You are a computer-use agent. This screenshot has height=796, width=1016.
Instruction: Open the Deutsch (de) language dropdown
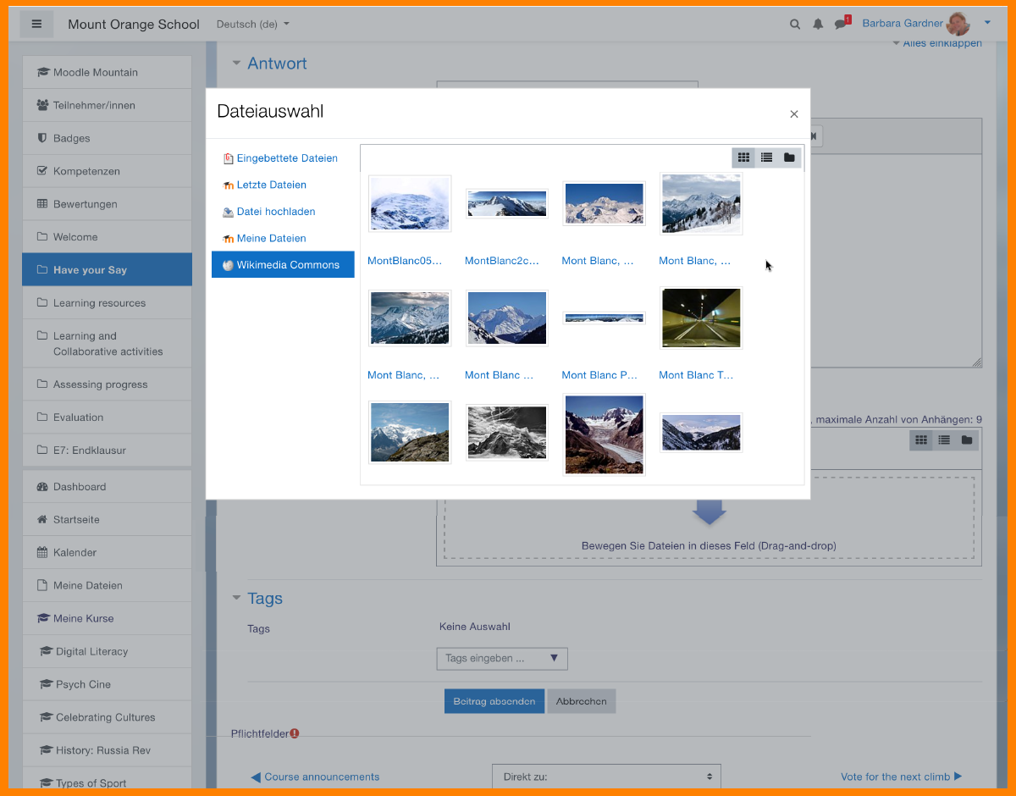(x=252, y=25)
